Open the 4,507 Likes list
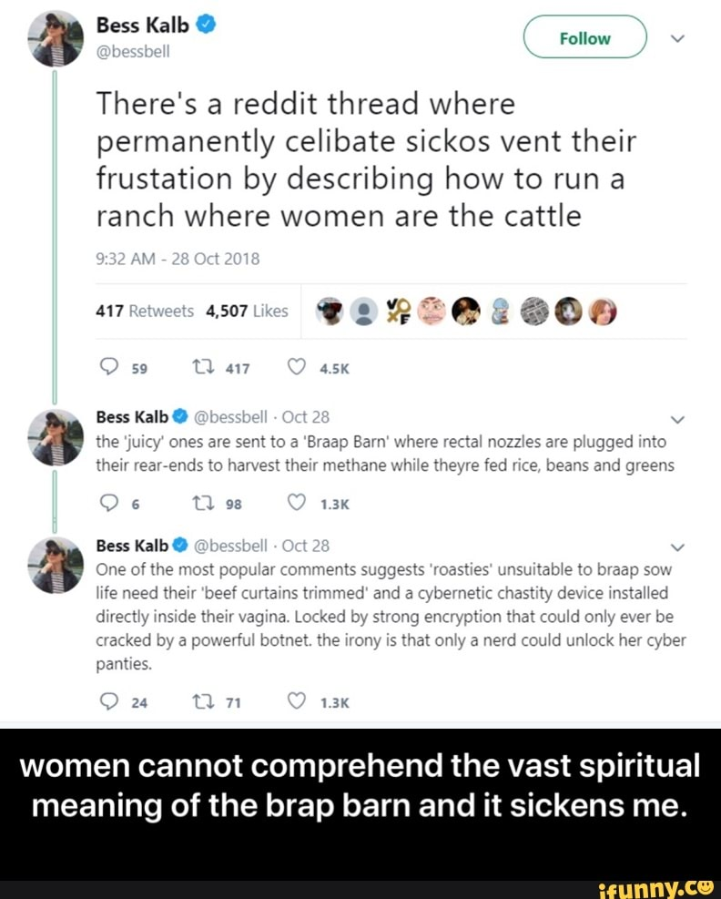The height and width of the screenshot is (899, 721). tap(247, 311)
